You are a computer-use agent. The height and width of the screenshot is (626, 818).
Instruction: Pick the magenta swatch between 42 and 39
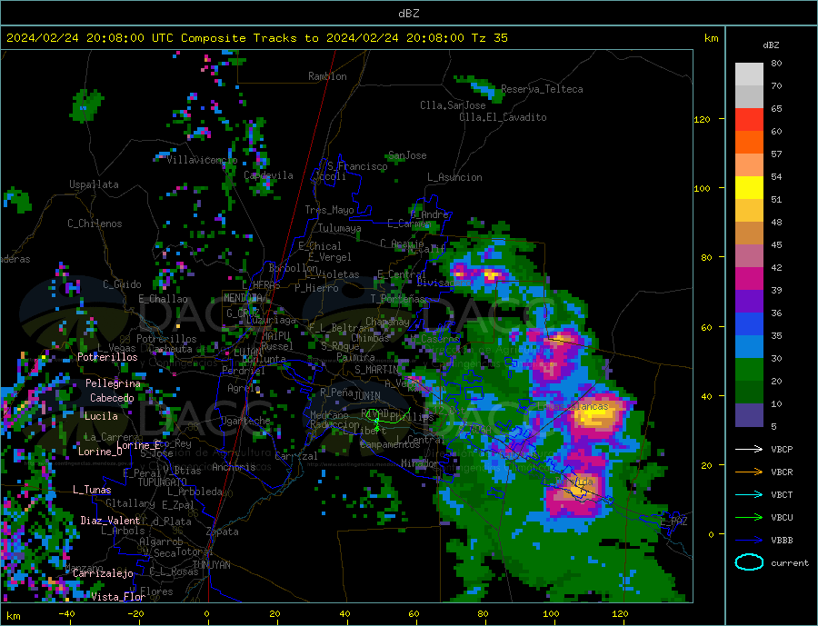[749, 279]
